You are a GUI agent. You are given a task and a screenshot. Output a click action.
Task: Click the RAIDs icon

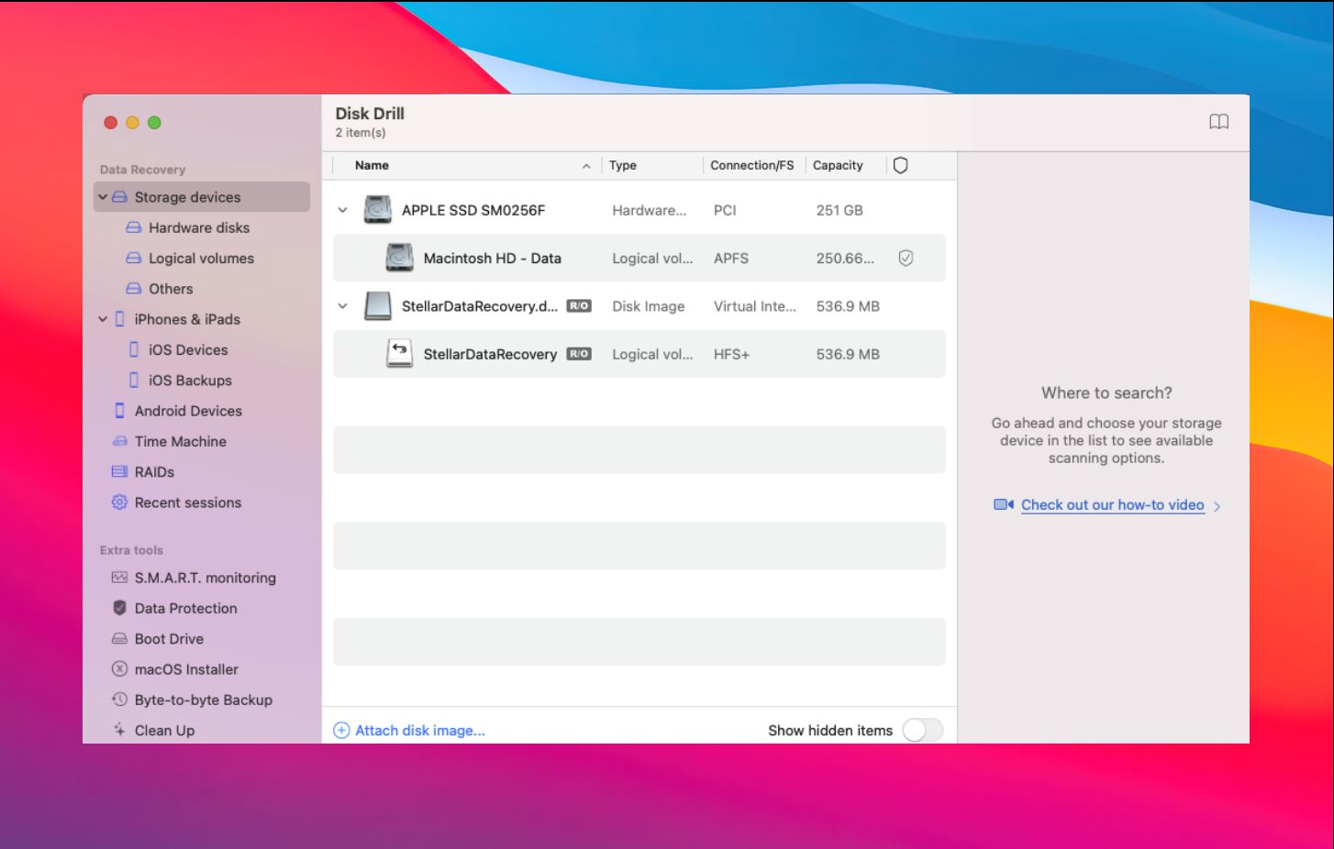(119, 472)
